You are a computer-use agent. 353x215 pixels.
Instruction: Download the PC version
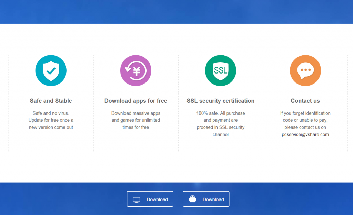tap(150, 199)
